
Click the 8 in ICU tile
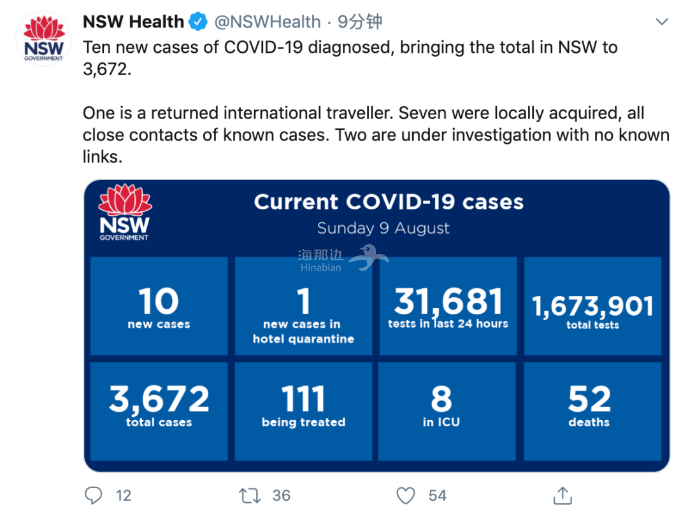tap(447, 411)
